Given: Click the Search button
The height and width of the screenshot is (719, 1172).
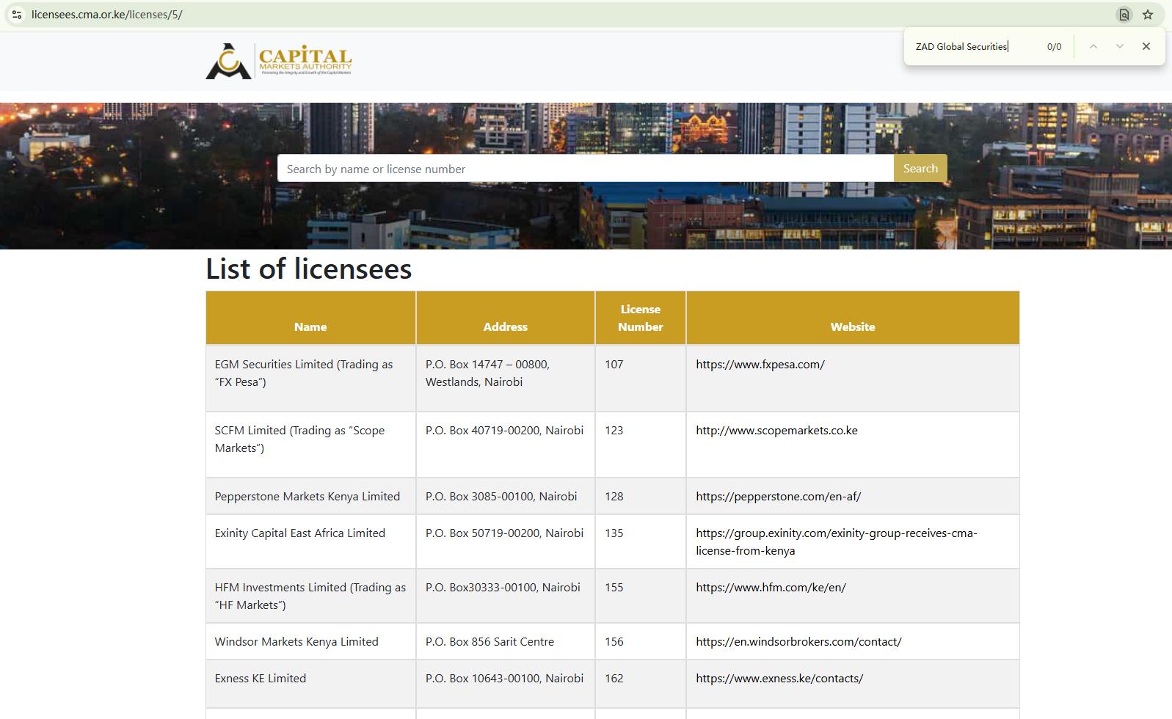Looking at the screenshot, I should tap(920, 168).
